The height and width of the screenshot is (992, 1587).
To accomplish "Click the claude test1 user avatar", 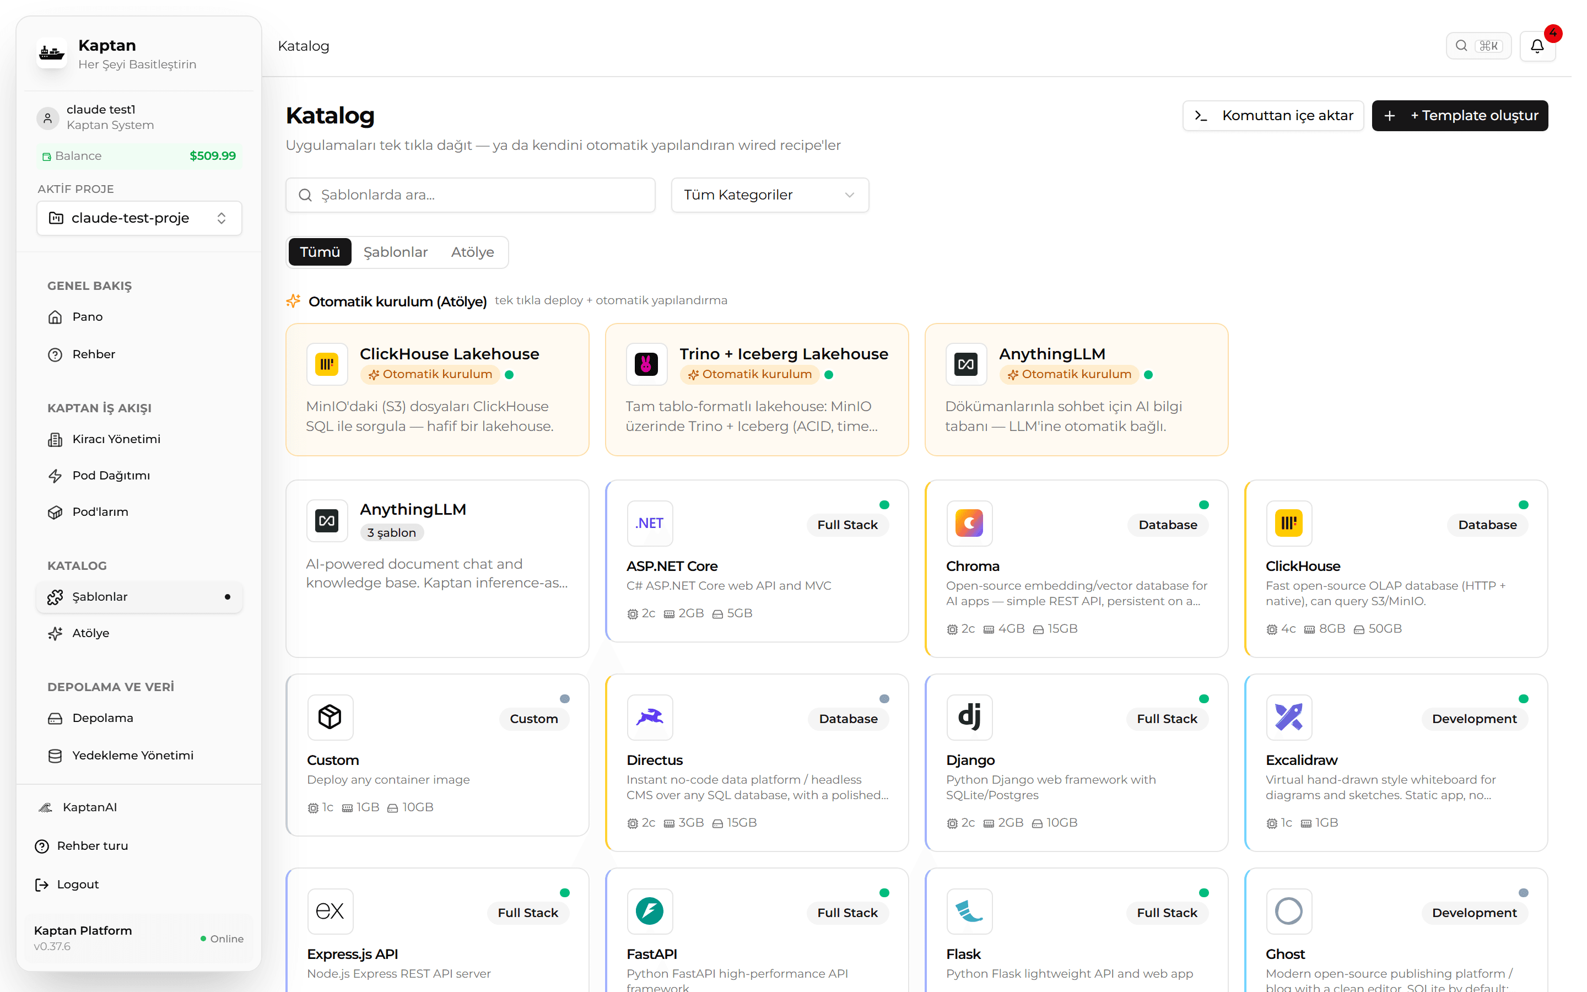I will pos(47,117).
